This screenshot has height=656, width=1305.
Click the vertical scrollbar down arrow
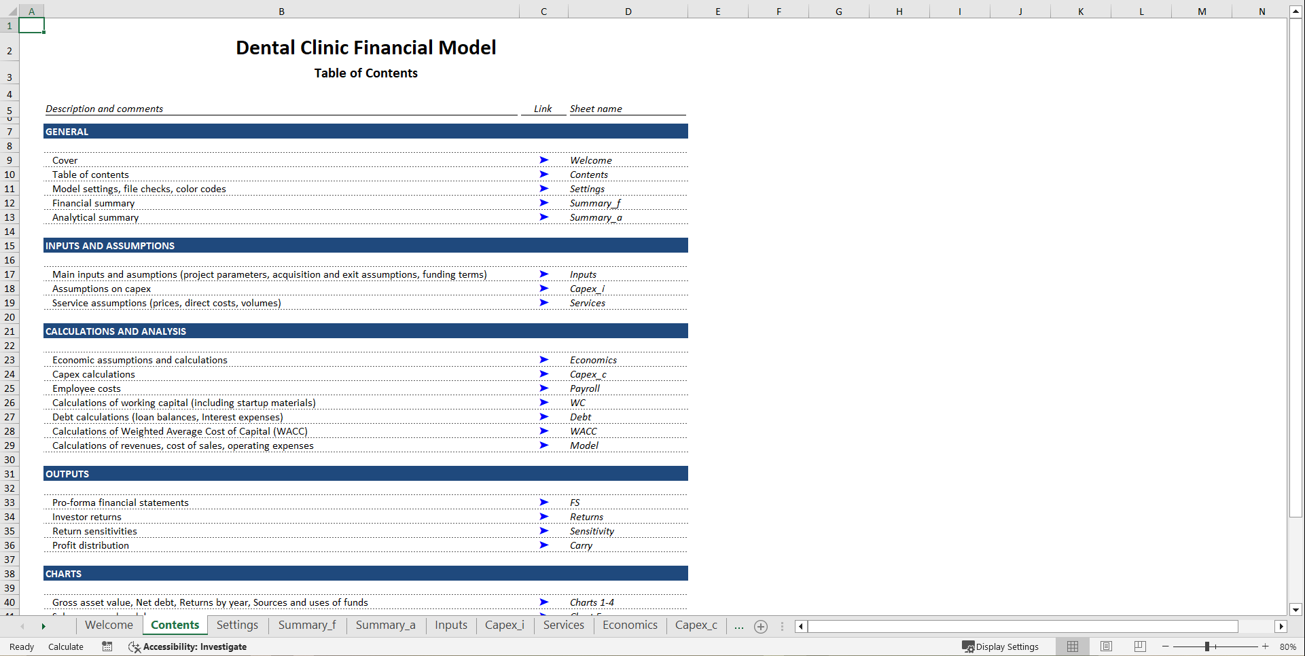1296,610
